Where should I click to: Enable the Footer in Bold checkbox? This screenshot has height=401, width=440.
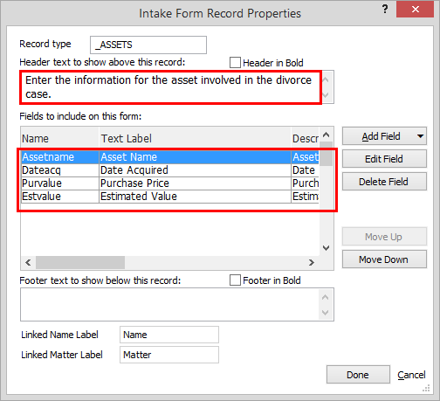(235, 280)
